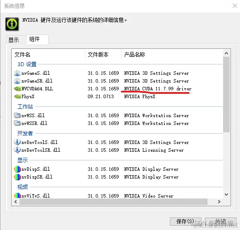The width and height of the screenshot is (240, 230).
Task: Select the nvWSSR.dll file name
Action: [x=34, y=123]
